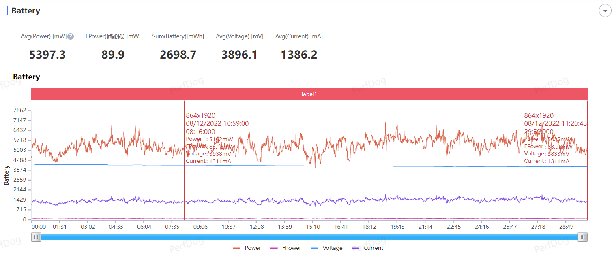The width and height of the screenshot is (616, 268).
Task: Click the right handle of the range slider
Action: [x=583, y=237]
